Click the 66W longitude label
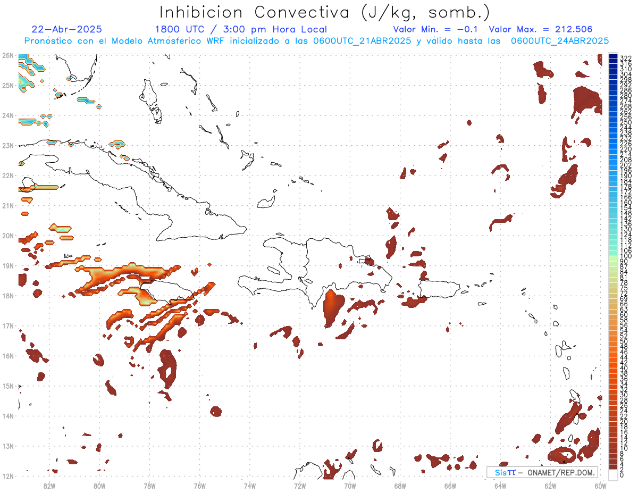The width and height of the screenshot is (638, 493). coord(450,485)
